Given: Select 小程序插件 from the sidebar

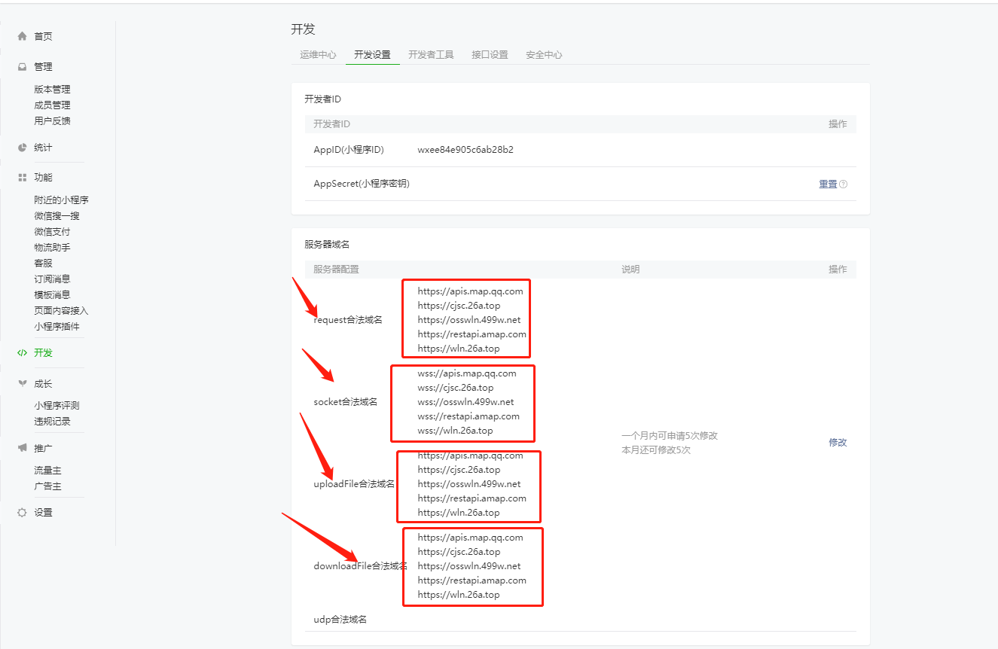Looking at the screenshot, I should [56, 327].
